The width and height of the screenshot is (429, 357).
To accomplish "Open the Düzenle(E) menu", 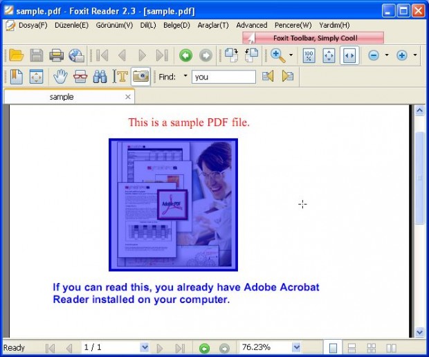I will point(71,25).
